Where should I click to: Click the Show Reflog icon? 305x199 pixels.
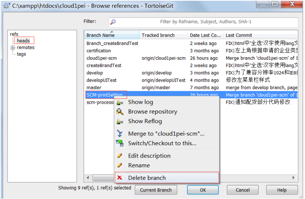click(x=120, y=121)
